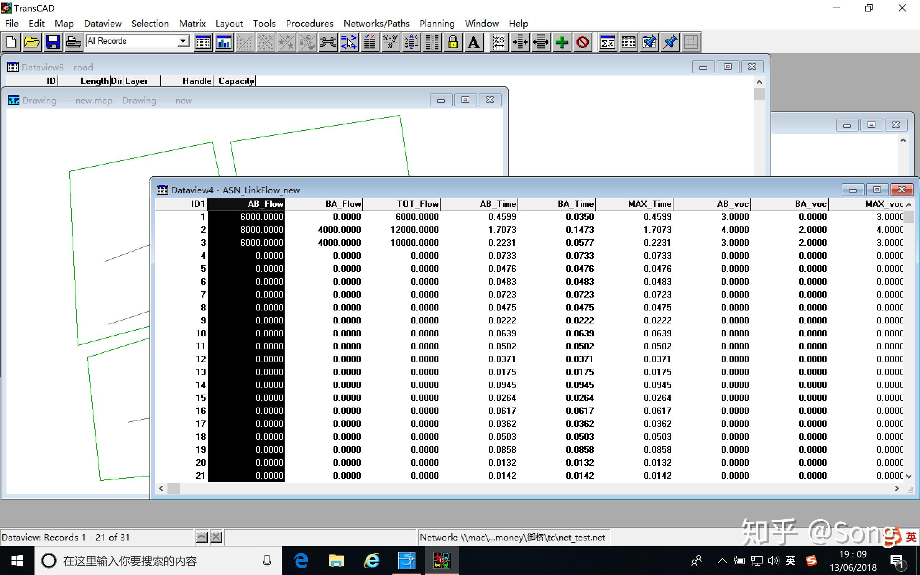The image size is (920, 575).
Task: Open Microsoft Edge from the taskbar
Action: point(301,561)
